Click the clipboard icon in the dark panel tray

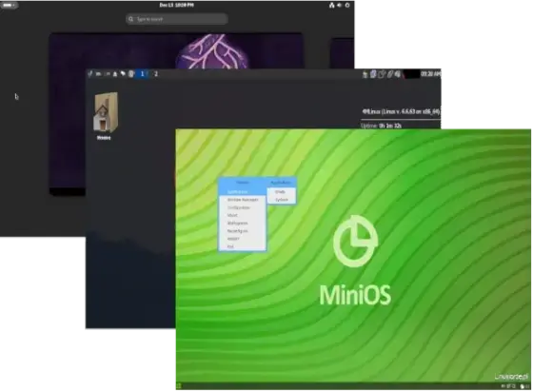(373, 73)
